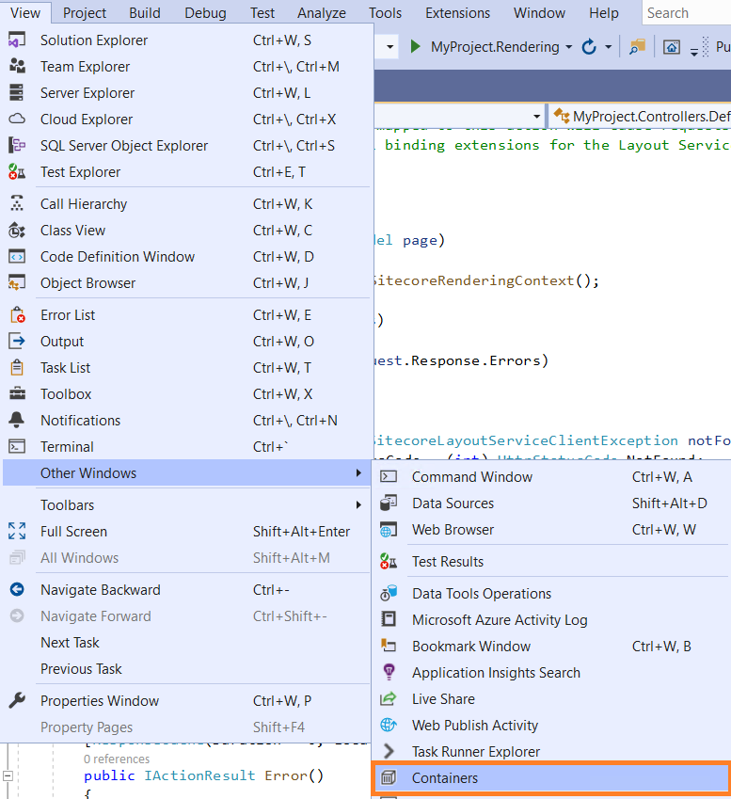Click the Code Definition Window icon
This screenshot has height=799, width=731.
[x=17, y=257]
